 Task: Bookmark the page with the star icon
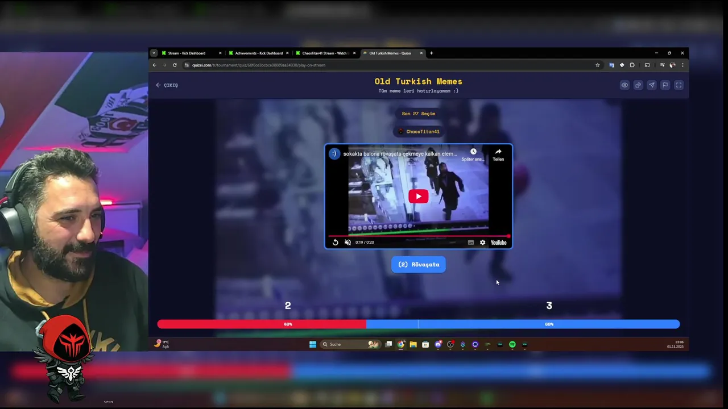(597, 65)
